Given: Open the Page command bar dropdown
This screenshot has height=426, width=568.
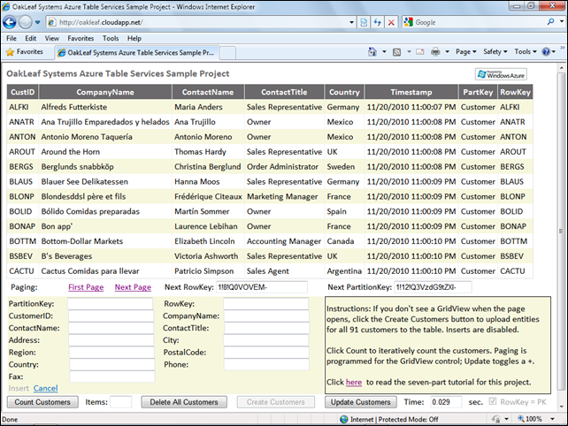Looking at the screenshot, I should (x=466, y=52).
